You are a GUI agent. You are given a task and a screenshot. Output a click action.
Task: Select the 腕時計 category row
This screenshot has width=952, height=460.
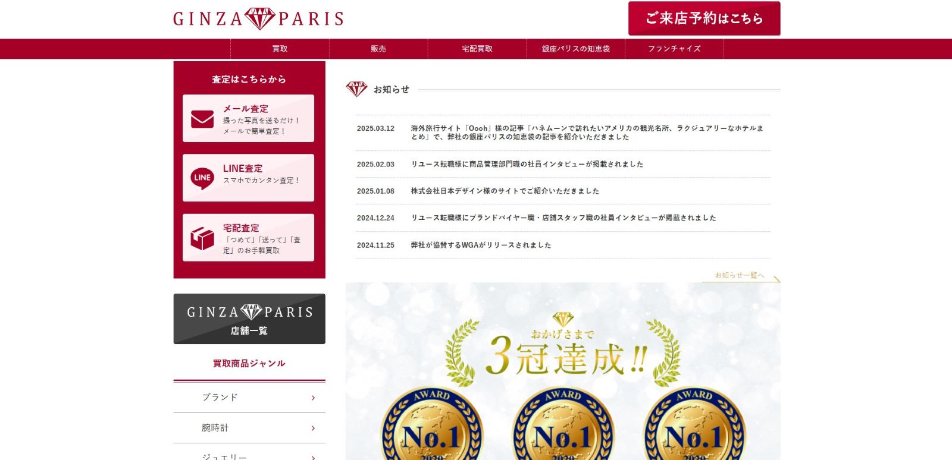pyautogui.click(x=249, y=428)
